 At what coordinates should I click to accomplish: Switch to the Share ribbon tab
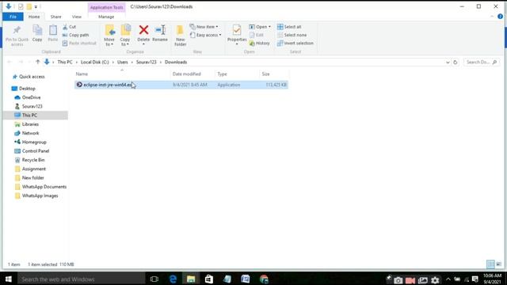point(55,17)
